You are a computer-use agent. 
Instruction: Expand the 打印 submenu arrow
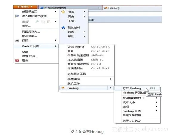[x=56, y=40]
